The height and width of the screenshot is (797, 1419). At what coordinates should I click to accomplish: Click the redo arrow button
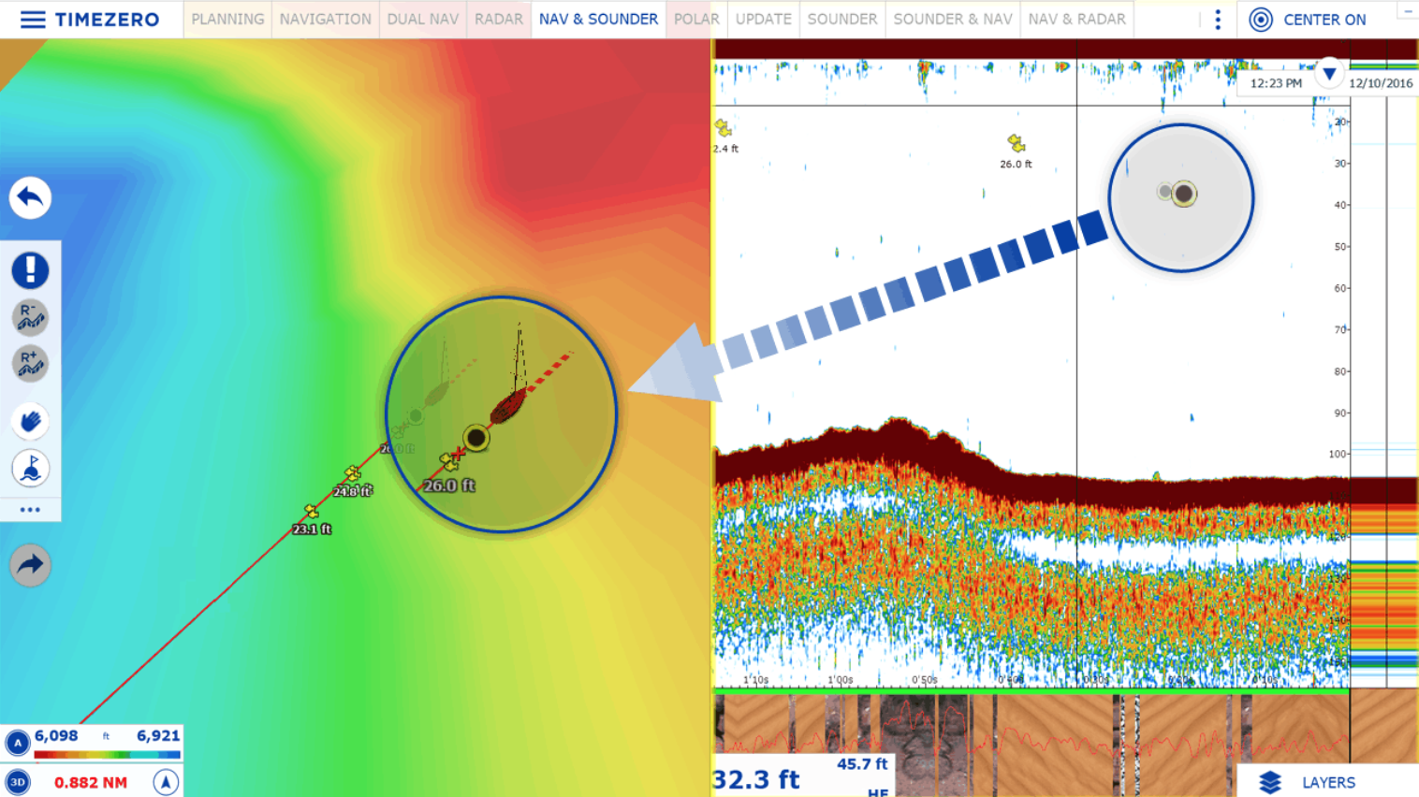click(30, 565)
